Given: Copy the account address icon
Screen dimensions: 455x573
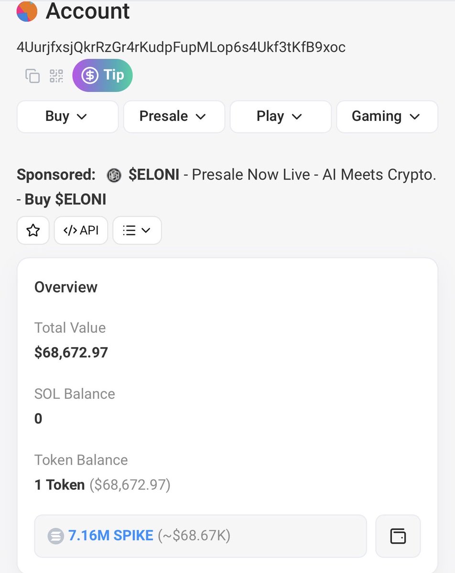Looking at the screenshot, I should click(x=32, y=76).
